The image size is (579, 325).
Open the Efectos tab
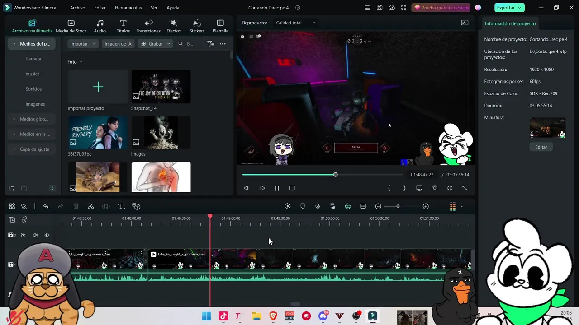(x=174, y=27)
